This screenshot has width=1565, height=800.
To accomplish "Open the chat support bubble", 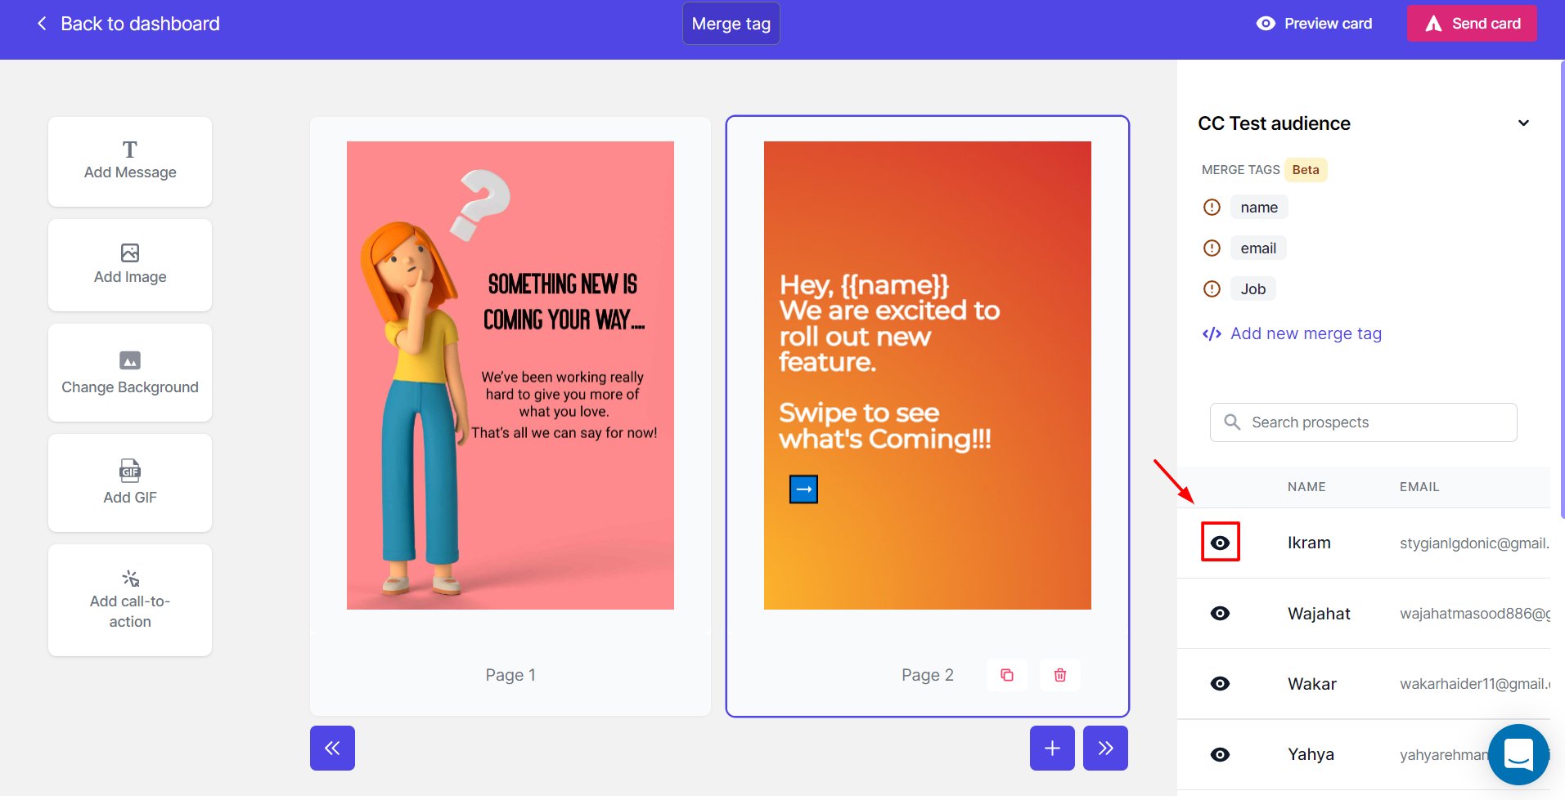I will pos(1518,754).
